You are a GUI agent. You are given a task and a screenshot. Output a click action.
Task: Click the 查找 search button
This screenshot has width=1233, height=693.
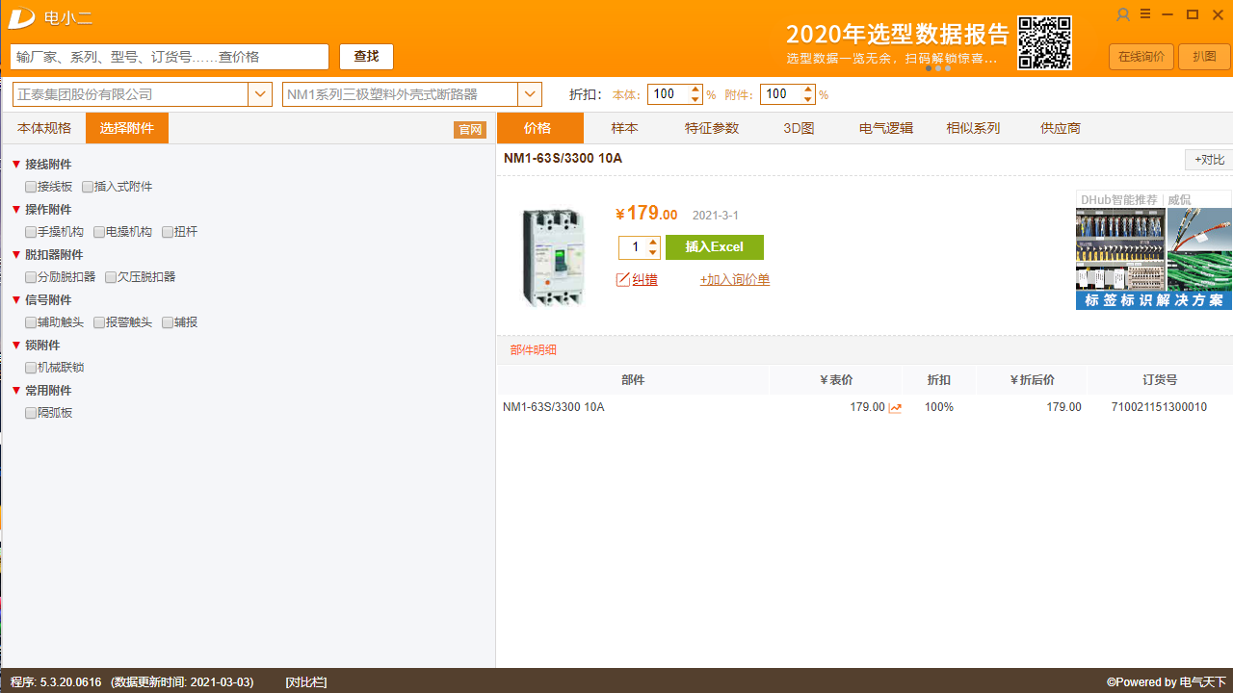click(366, 57)
